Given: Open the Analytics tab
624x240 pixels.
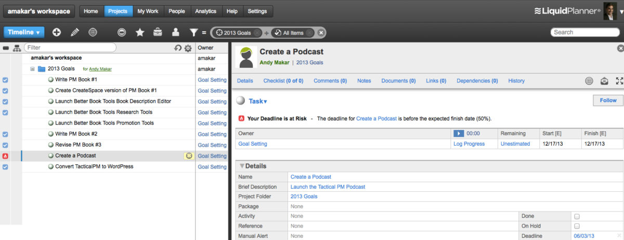Looking at the screenshot, I should coord(205,11).
